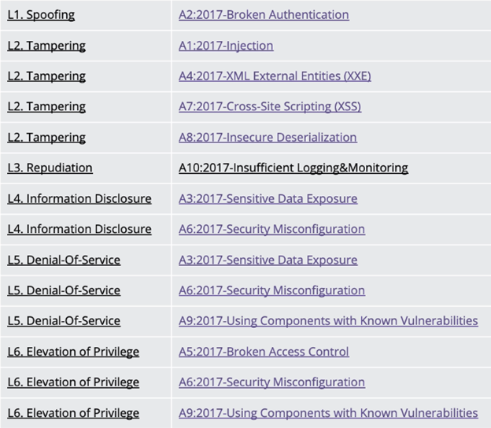Open Security Misconfiguration in Elevation of Privilege row
This screenshot has width=491, height=428.
271,382
